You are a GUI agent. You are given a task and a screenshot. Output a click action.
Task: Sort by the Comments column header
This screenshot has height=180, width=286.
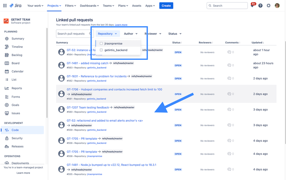[233, 42]
